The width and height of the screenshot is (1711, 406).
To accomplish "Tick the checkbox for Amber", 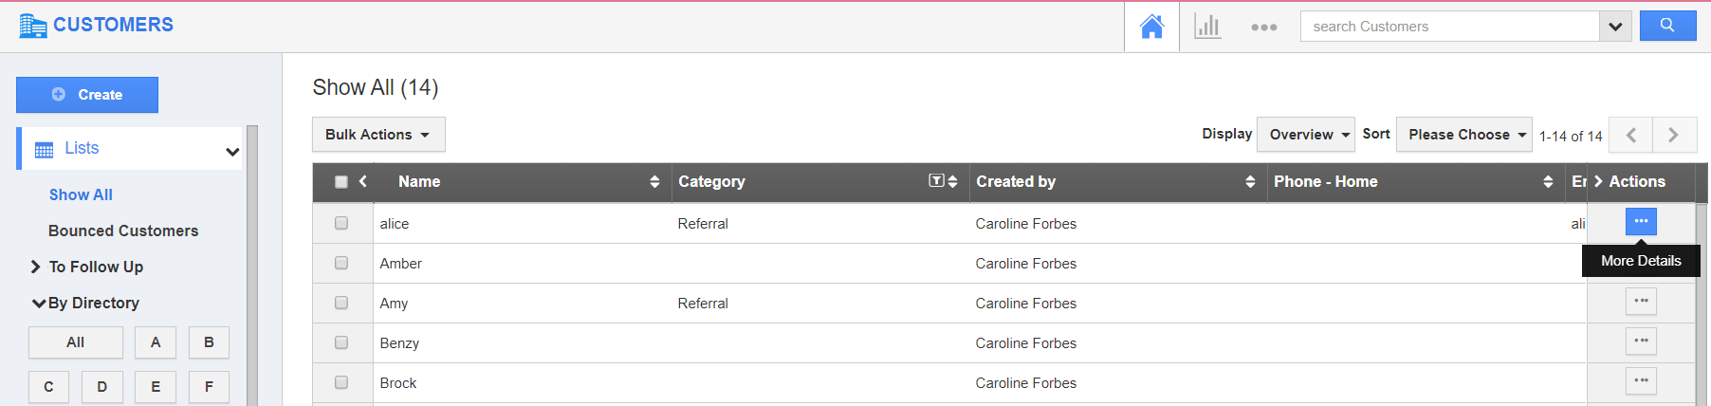I will [x=341, y=263].
